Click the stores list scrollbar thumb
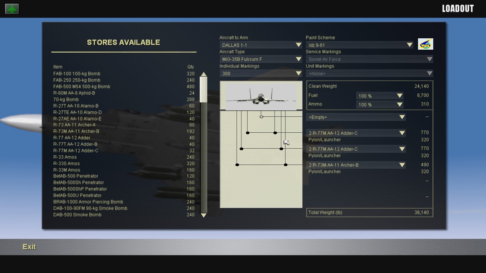Screen dimensions: 486x273 click(204, 89)
